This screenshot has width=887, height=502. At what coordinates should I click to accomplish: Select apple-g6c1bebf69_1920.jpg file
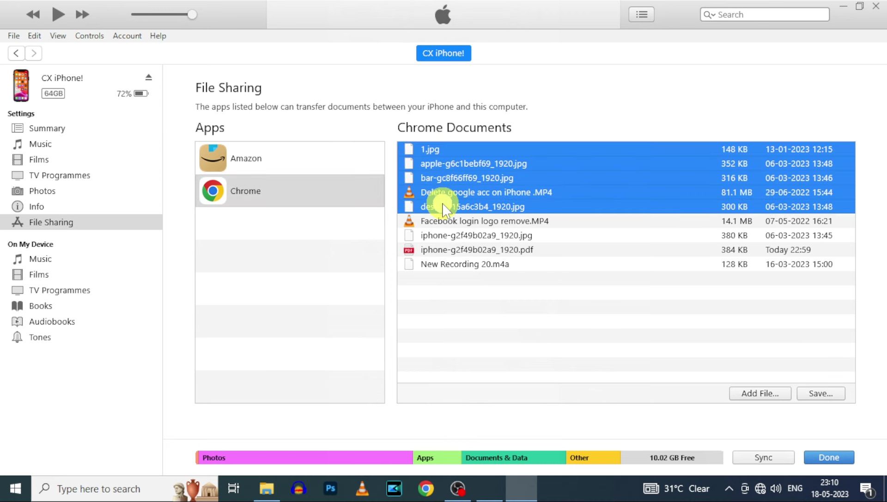[626, 163]
